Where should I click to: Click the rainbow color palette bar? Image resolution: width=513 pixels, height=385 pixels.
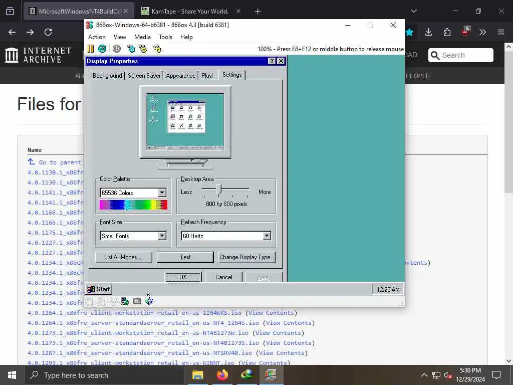point(133,205)
